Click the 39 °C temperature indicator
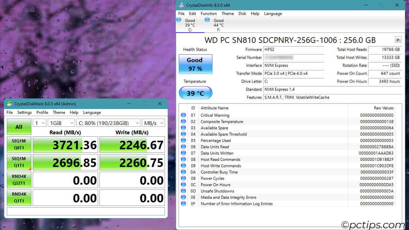Viewport: 409px width, 230px height. pyautogui.click(x=195, y=93)
